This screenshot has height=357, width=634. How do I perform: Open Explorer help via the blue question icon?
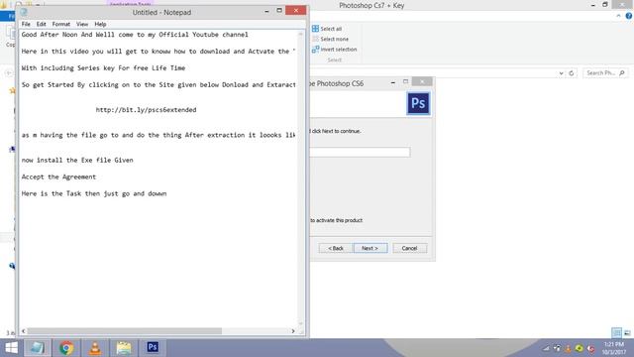(629, 16)
